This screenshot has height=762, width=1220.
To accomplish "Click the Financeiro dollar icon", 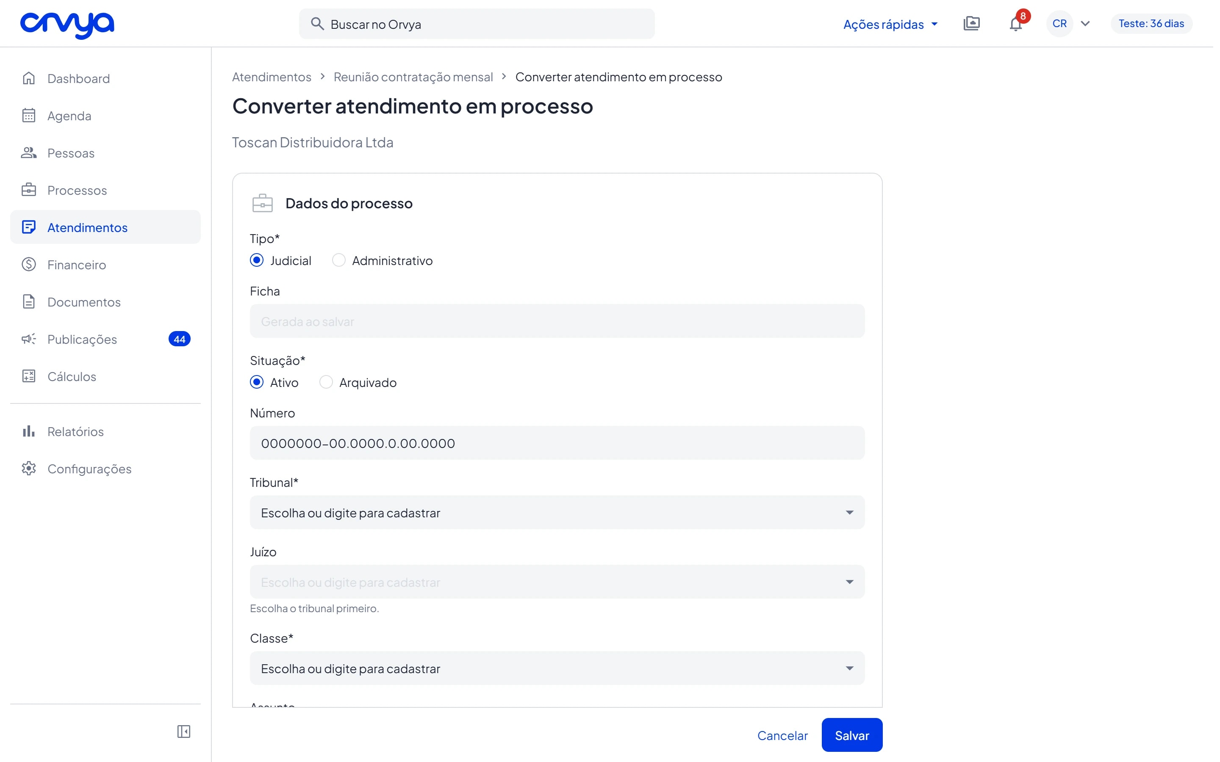I will 29,265.
